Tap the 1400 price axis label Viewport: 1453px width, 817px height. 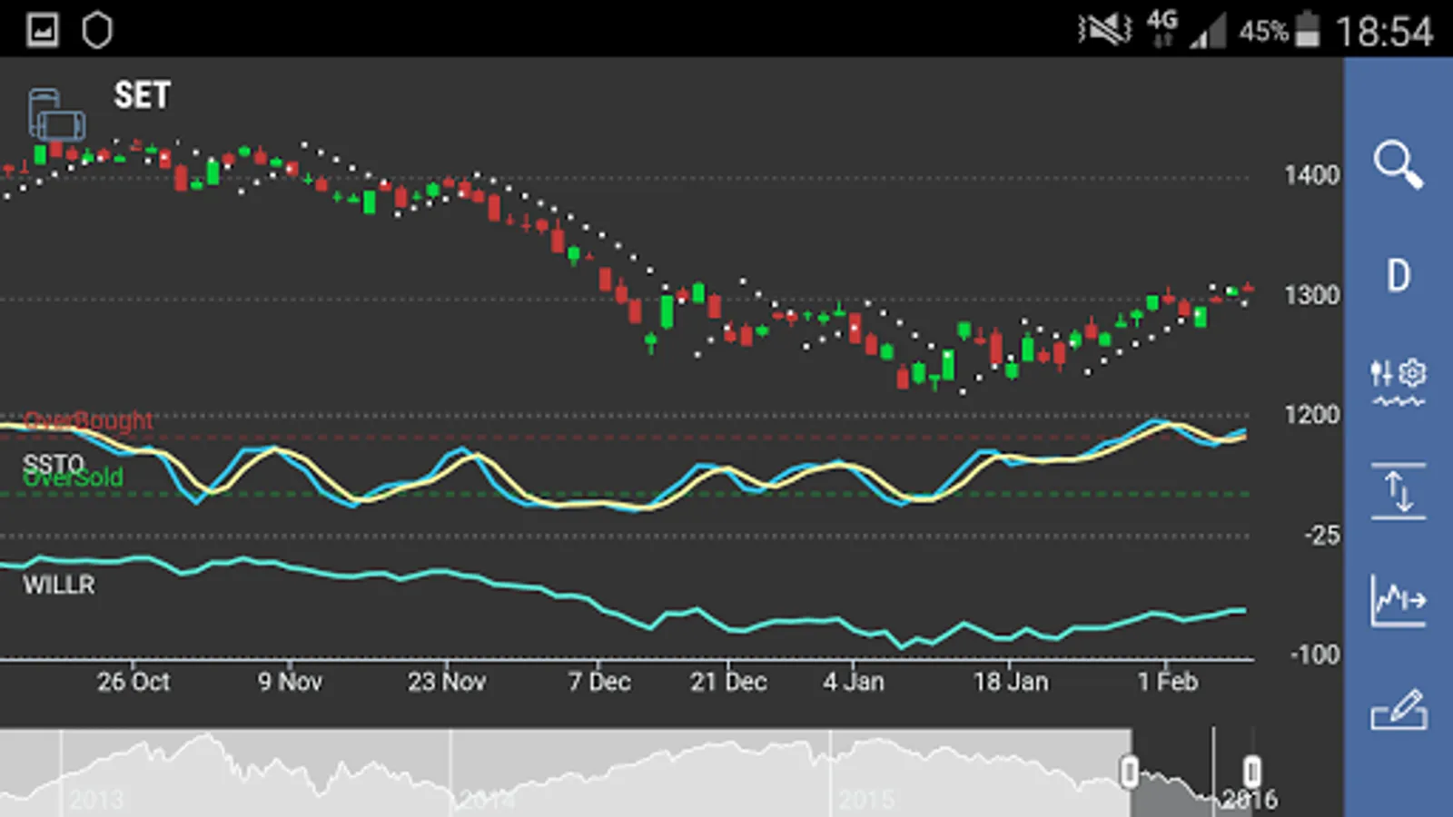point(1311,175)
